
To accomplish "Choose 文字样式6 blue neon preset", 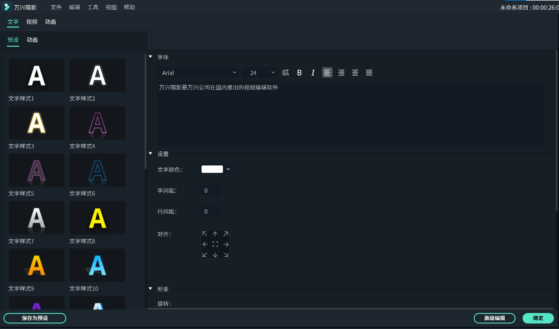I will [x=98, y=170].
